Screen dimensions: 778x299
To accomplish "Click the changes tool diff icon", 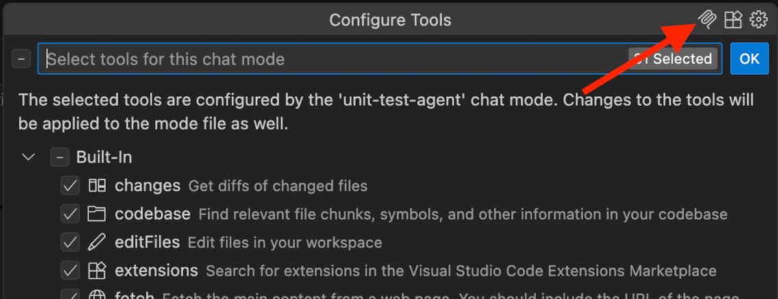I will tap(97, 186).
